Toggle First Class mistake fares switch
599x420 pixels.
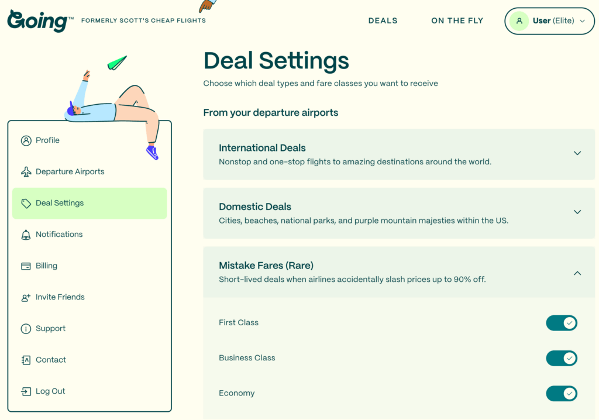click(x=562, y=323)
